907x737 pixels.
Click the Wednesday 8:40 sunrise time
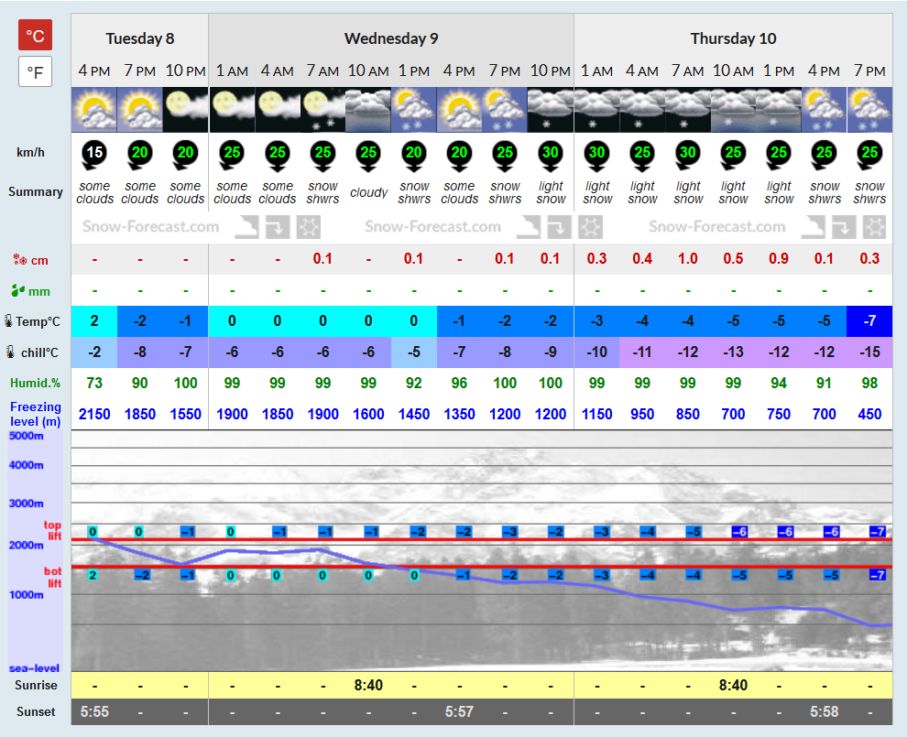[368, 686]
